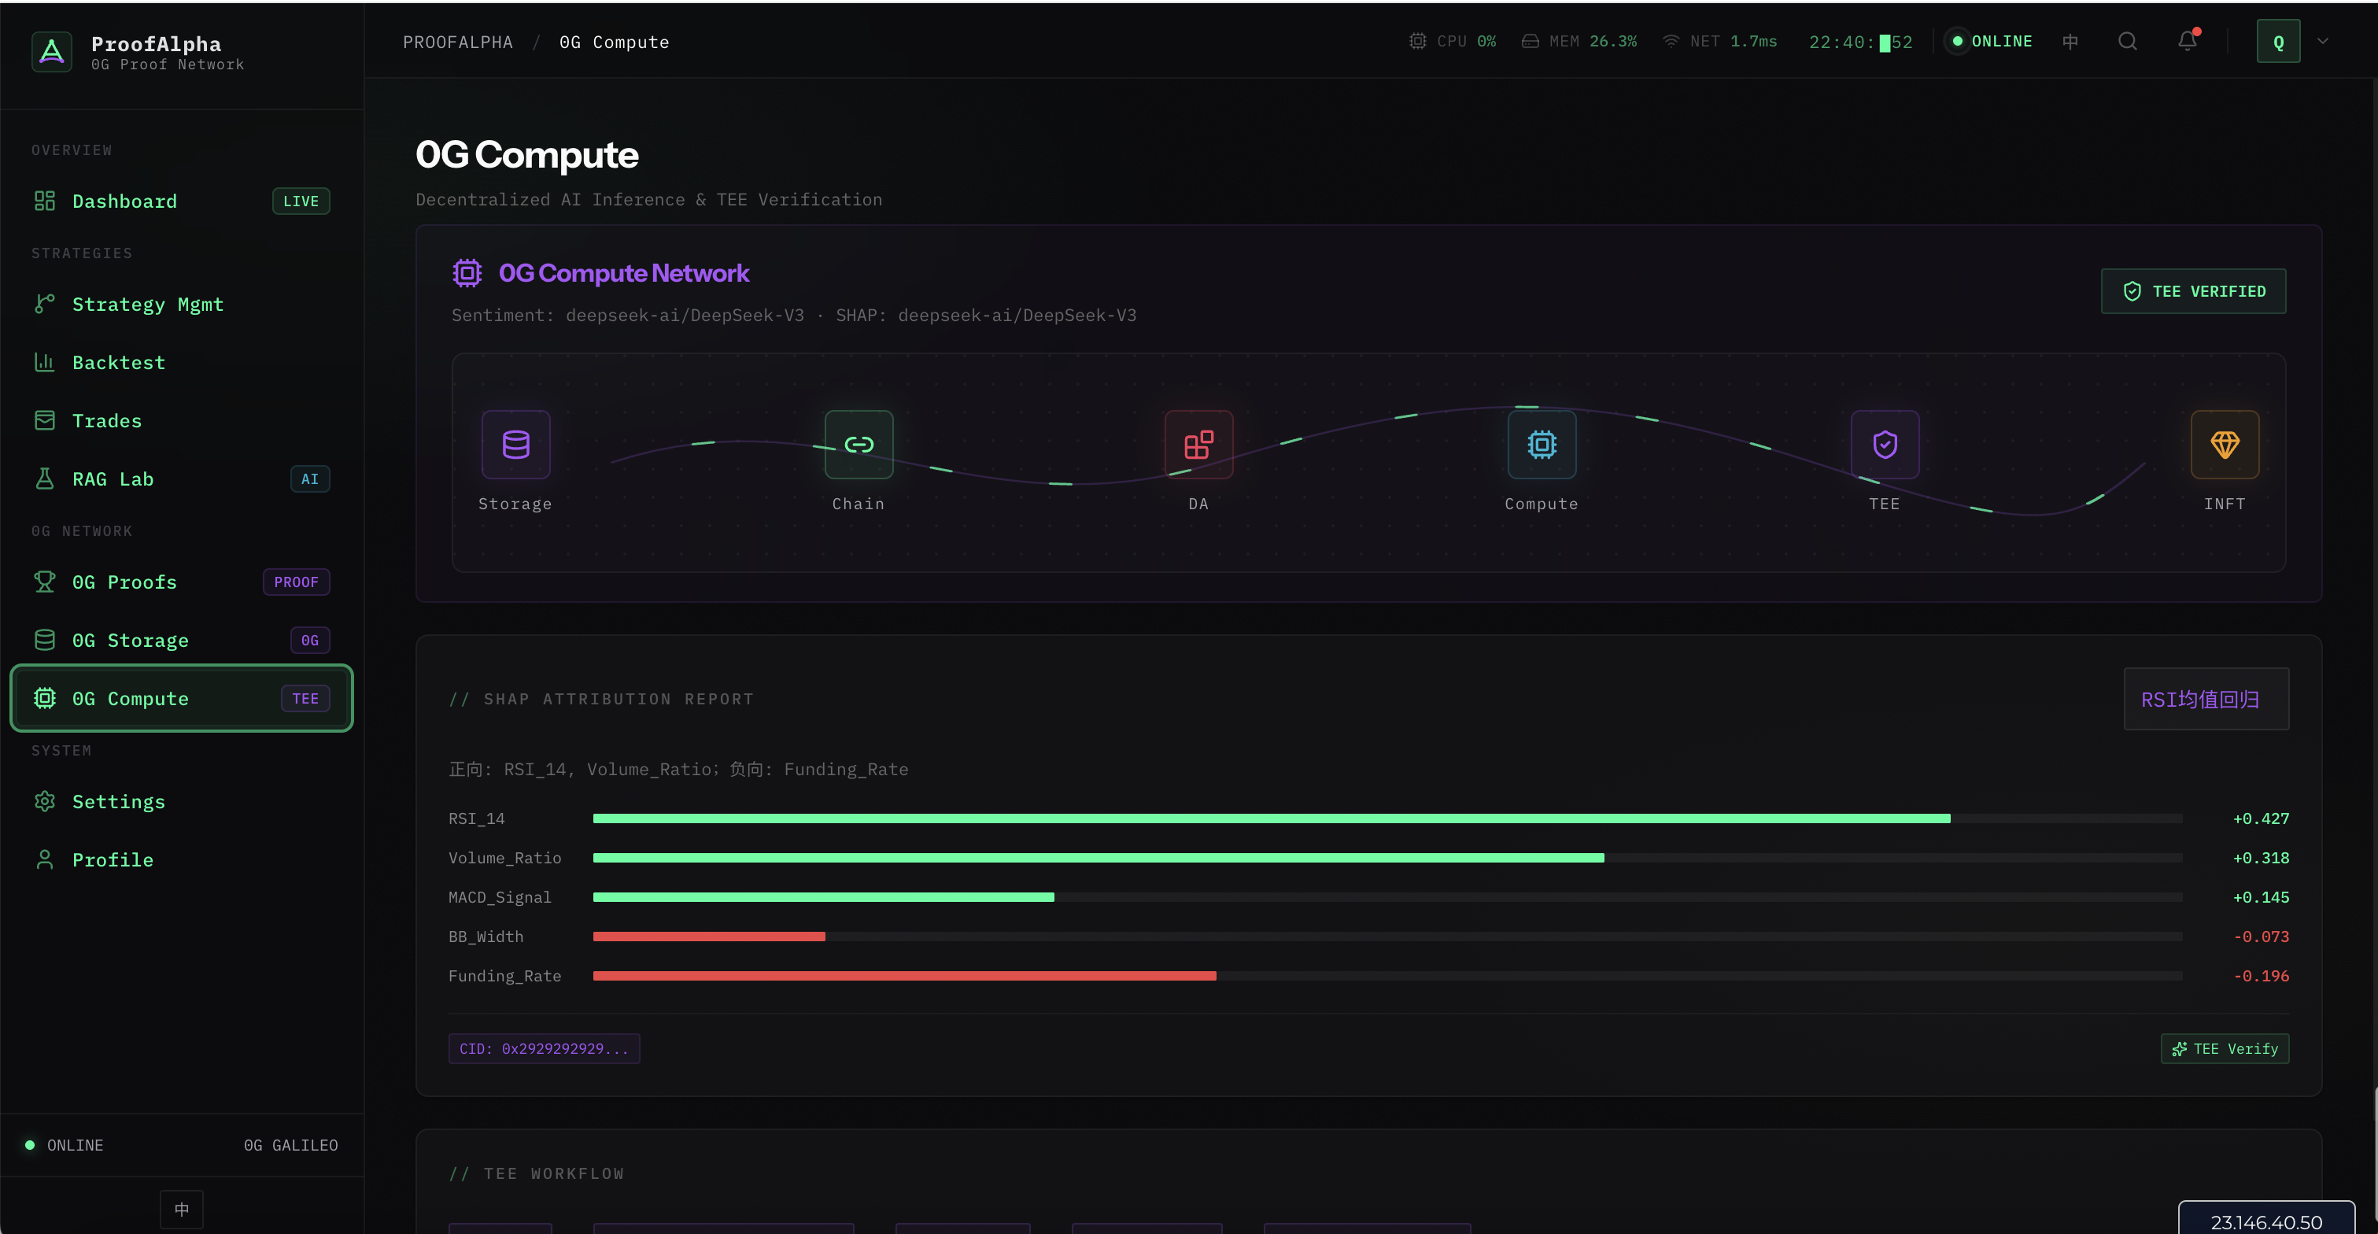Viewport: 2378px width, 1234px height.
Task: Select the Chain node icon
Action: click(x=859, y=445)
